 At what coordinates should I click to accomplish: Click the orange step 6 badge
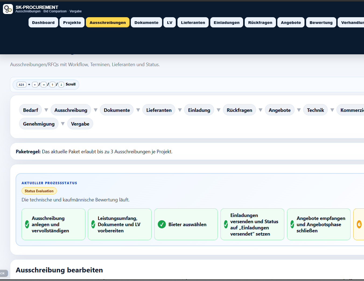point(359,224)
